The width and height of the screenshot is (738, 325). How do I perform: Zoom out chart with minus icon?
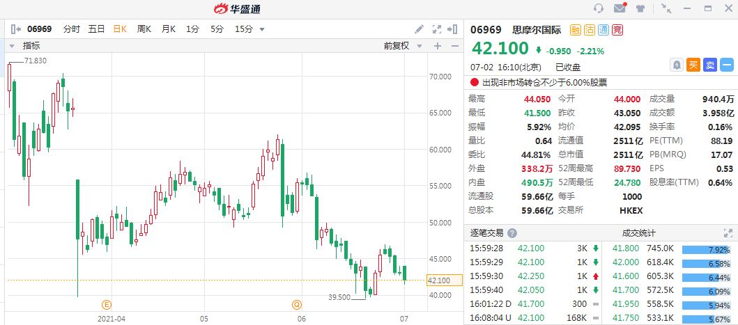(454, 46)
